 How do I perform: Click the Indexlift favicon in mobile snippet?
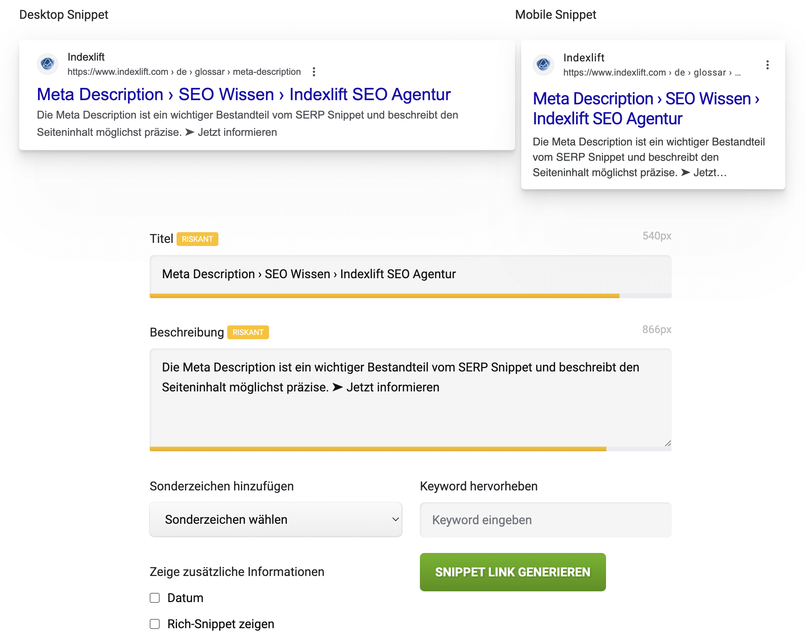click(543, 64)
